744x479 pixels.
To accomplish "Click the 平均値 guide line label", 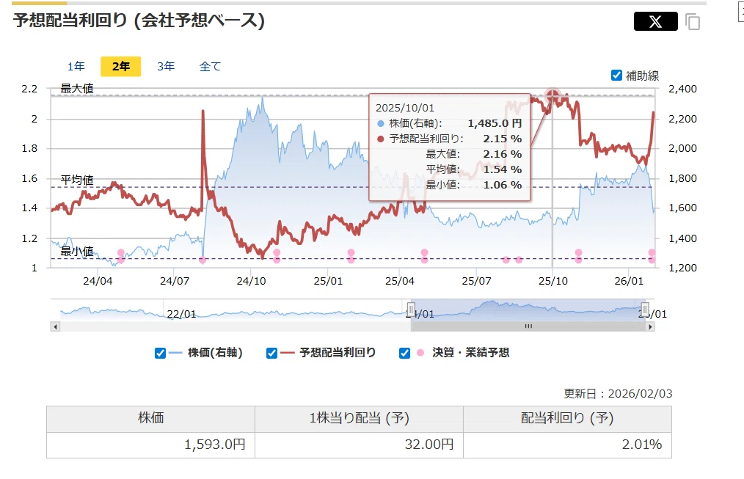I will [x=77, y=180].
